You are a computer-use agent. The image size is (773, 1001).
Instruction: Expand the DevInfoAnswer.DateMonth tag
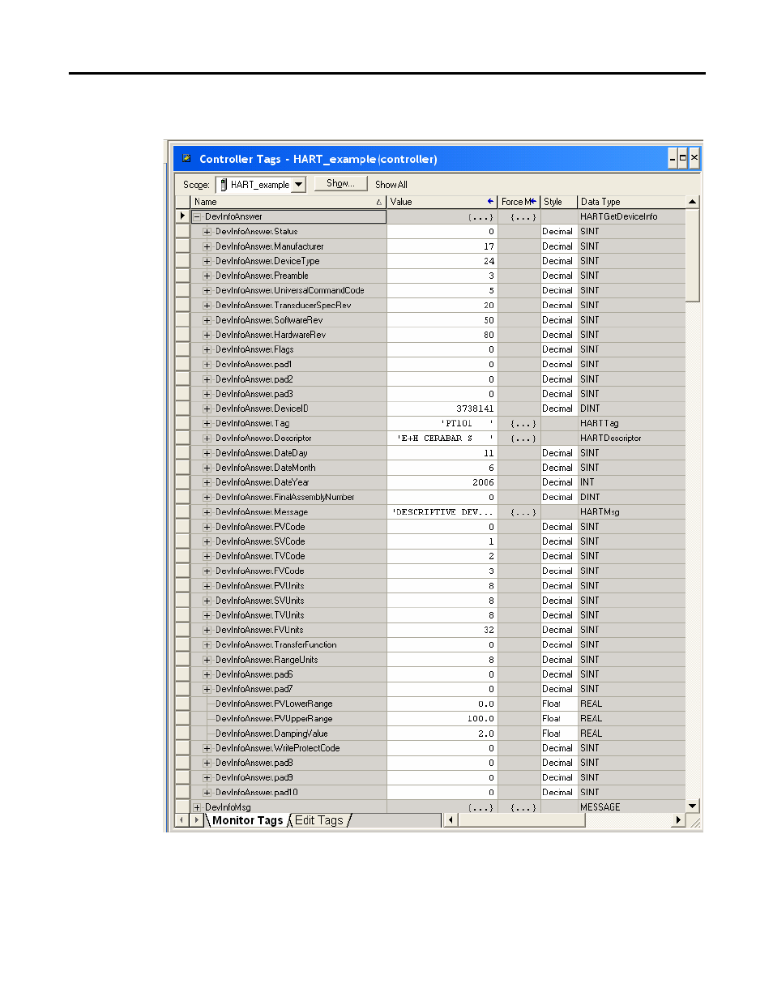tap(207, 468)
